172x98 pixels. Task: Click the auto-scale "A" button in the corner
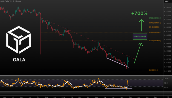tap(168, 97)
